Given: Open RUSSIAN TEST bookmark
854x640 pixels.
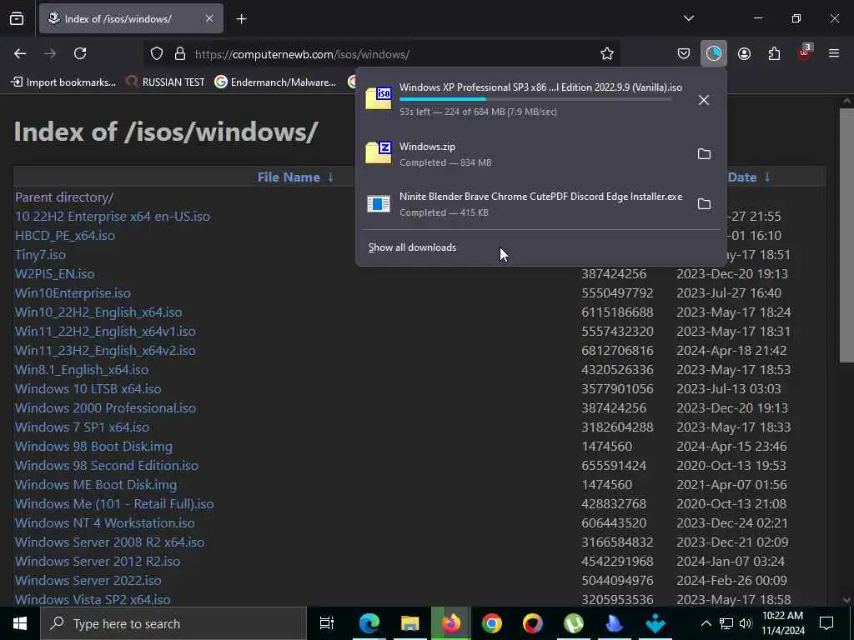Looking at the screenshot, I should pos(165,82).
